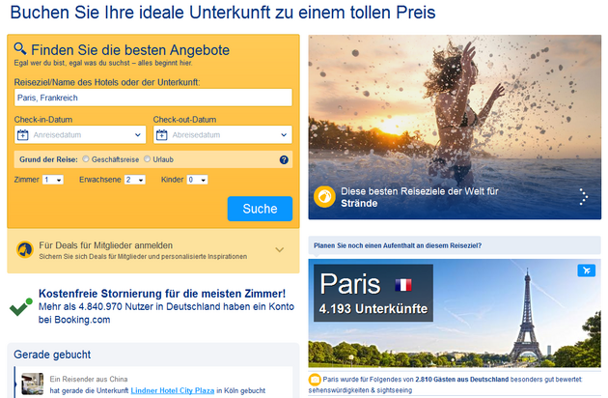Advance the beach banner with the arrow

(584, 196)
